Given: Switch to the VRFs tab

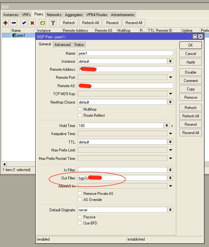Looking at the screenshot, I should coord(26,15).
